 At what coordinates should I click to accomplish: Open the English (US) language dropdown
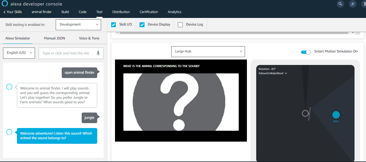click(x=19, y=53)
